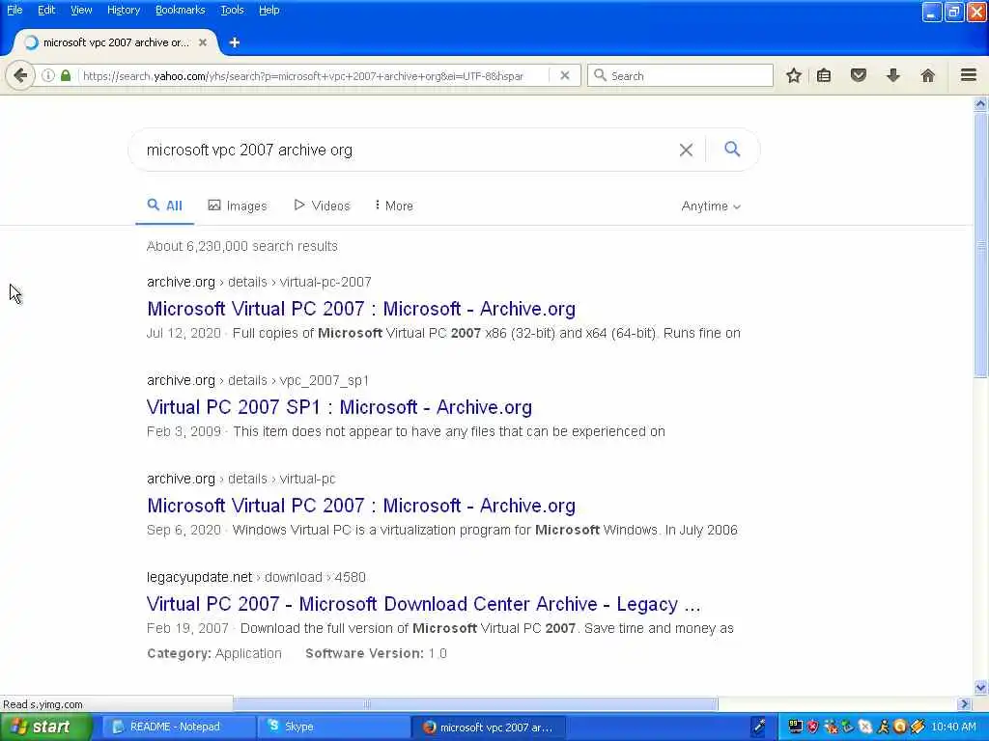This screenshot has height=741, width=989.
Task: Click the horizontal scrollbar thumb
Action: point(475,703)
